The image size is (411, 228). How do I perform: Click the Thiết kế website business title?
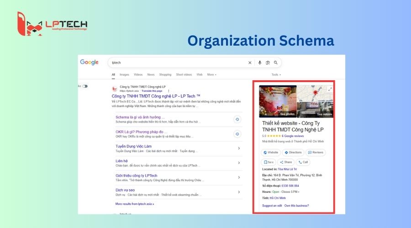[293, 126]
